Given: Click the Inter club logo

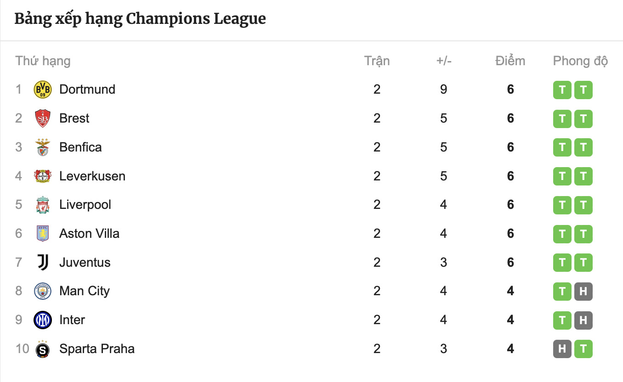Looking at the screenshot, I should pyautogui.click(x=43, y=320).
